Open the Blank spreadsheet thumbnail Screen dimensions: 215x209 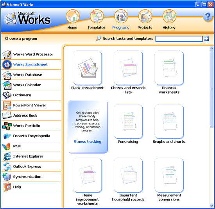pyautogui.click(x=87, y=68)
